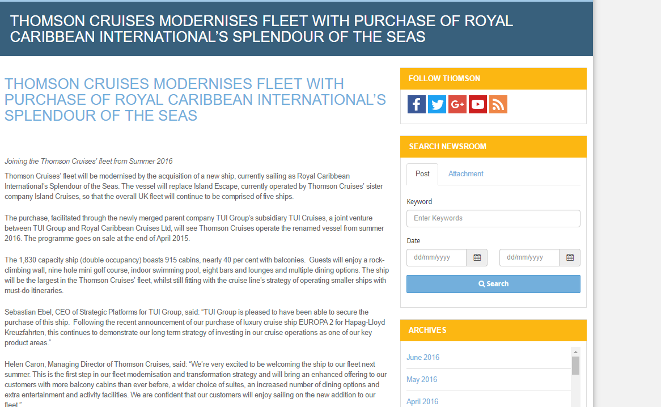Open the May 2016 archive
Image resolution: width=661 pixels, height=407 pixels.
[422, 380]
